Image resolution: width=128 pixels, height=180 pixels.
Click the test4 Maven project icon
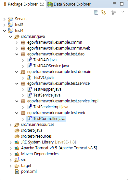pos(10,31)
